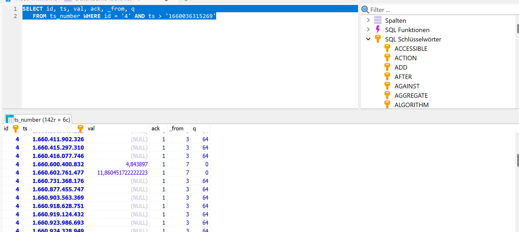Click primary key icon in ts column header
Image resolution: width=519 pixels, height=232 pixels.
80,129
